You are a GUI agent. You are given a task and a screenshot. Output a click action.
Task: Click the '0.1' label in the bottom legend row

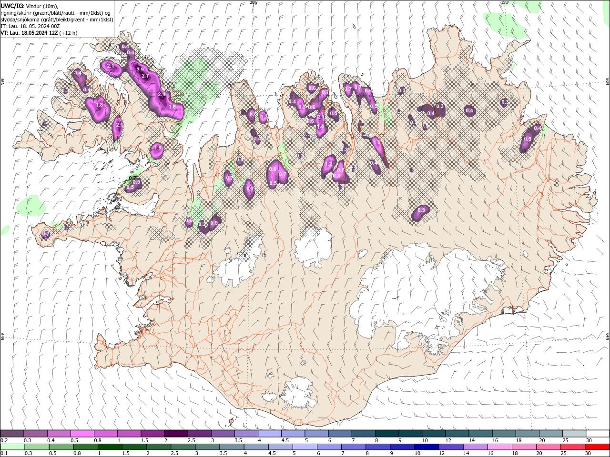[4, 454]
